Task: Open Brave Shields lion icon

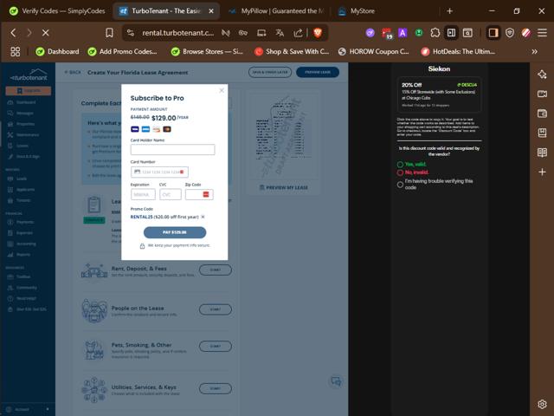Action: tap(318, 33)
